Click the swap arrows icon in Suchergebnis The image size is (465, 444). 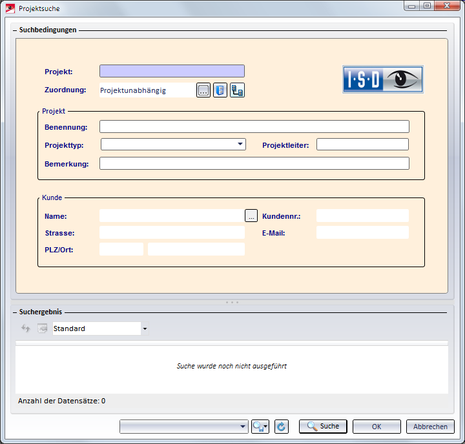(x=26, y=328)
